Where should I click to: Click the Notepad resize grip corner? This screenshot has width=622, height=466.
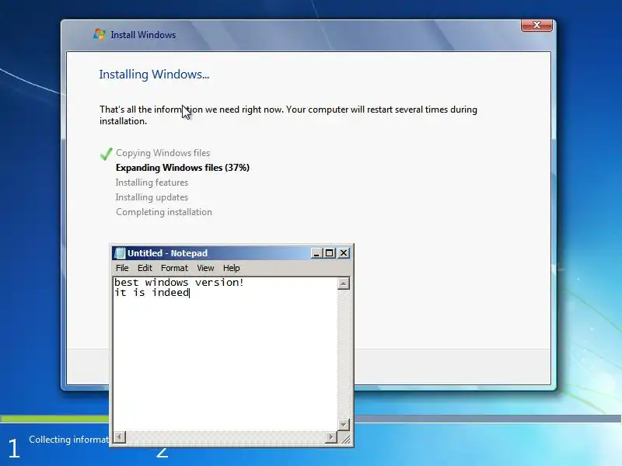click(x=344, y=438)
